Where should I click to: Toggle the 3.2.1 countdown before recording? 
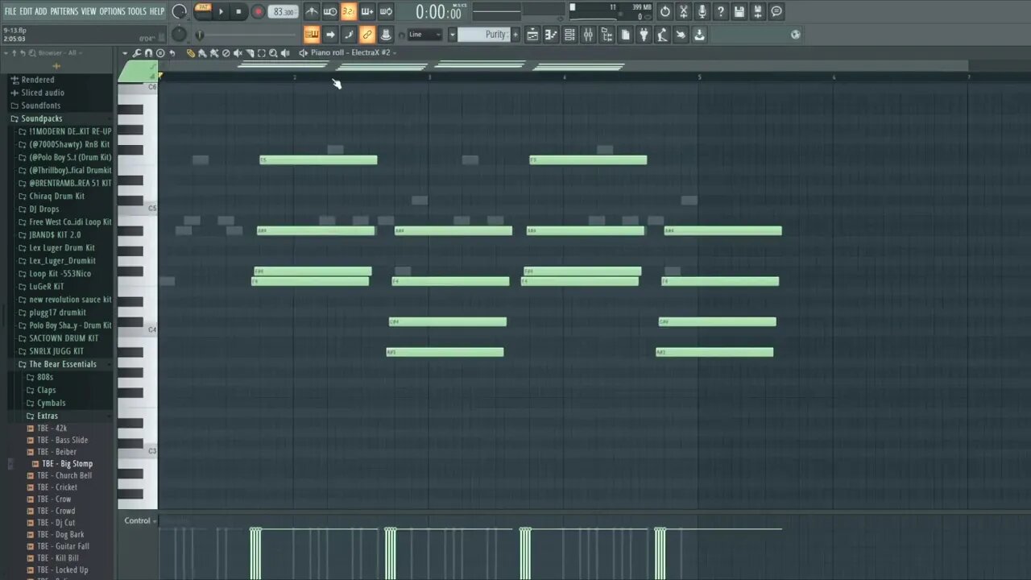(x=349, y=11)
